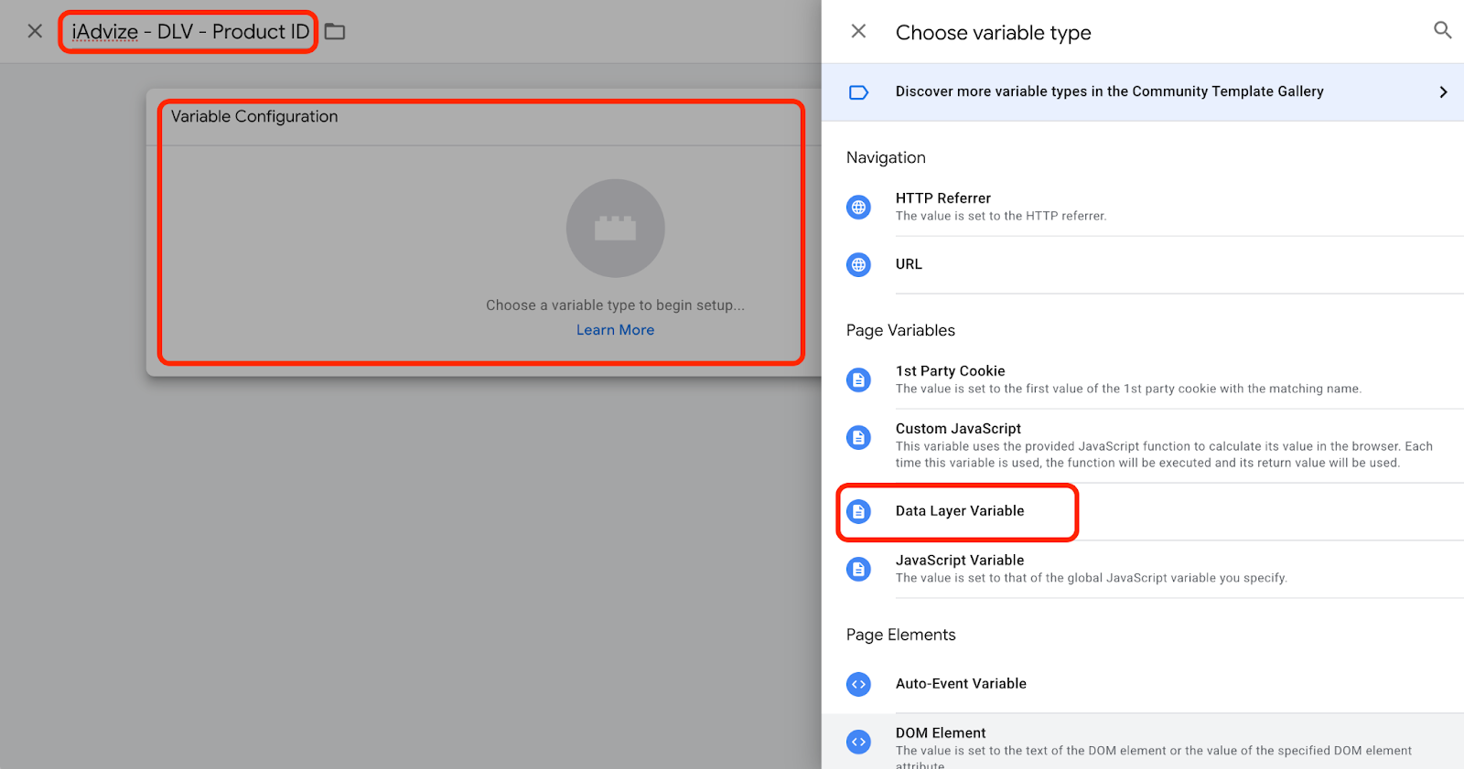The width and height of the screenshot is (1464, 769).
Task: Click the HTTP Referrer globe icon
Action: (858, 208)
